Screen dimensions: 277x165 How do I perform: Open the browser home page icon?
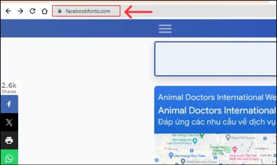pos(44,11)
